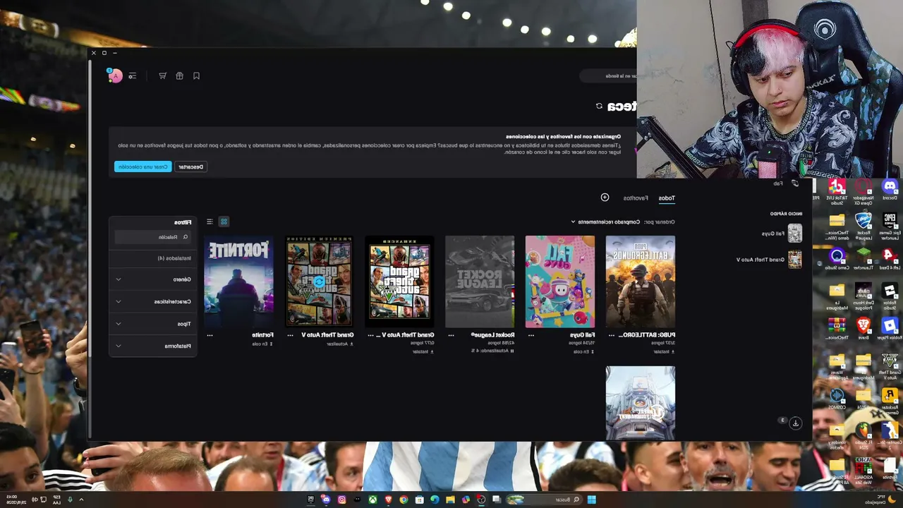Open the gift icon in launcher header
The image size is (903, 508).
pyautogui.click(x=180, y=76)
